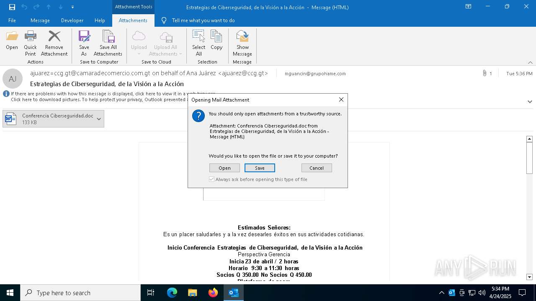Open the Help tab
Screen dimensions: 536x301
pyautogui.click(x=100, y=20)
